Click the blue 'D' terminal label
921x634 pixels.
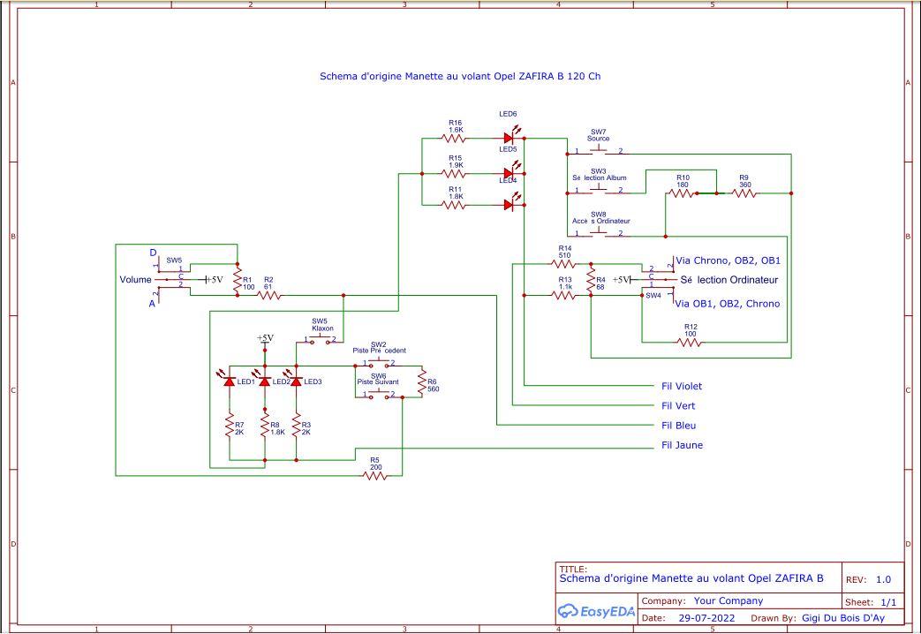click(x=153, y=253)
